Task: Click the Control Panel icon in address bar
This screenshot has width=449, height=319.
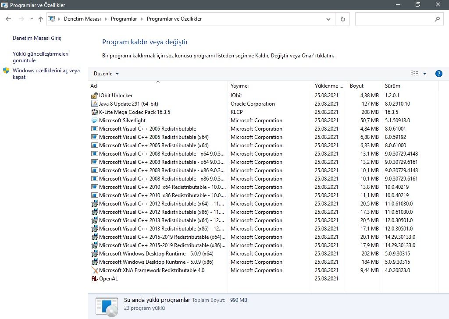Action: (51, 19)
